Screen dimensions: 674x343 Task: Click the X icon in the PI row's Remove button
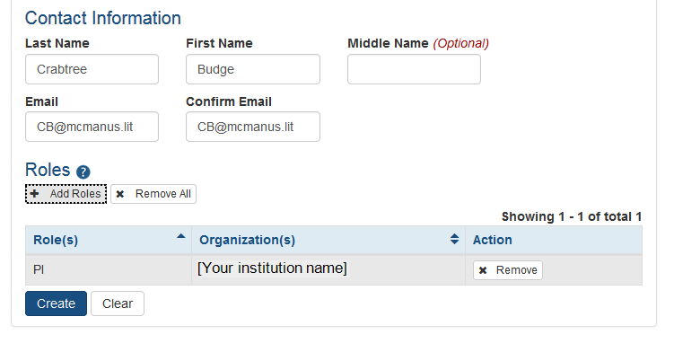pos(483,270)
